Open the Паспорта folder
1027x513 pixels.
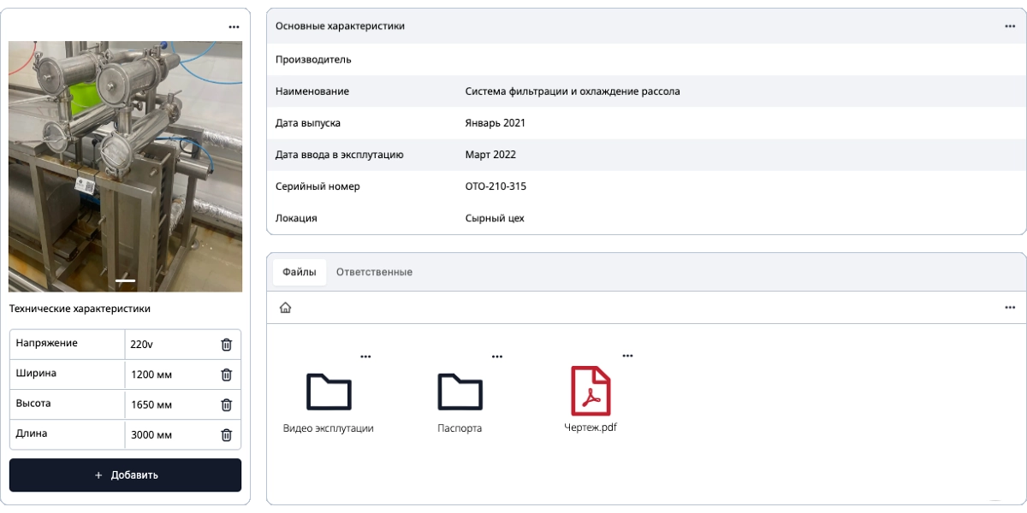tap(460, 392)
